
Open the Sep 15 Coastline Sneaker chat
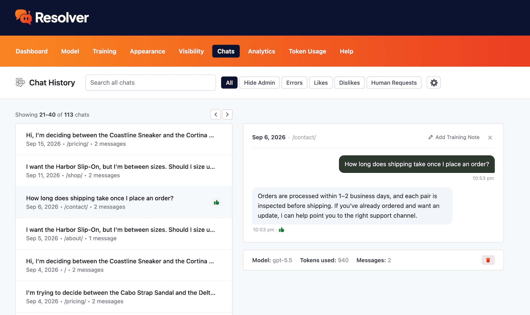coord(124,139)
